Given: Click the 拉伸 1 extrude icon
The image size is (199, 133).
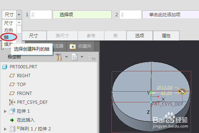Looking at the screenshot, I should click(x=12, y=111).
